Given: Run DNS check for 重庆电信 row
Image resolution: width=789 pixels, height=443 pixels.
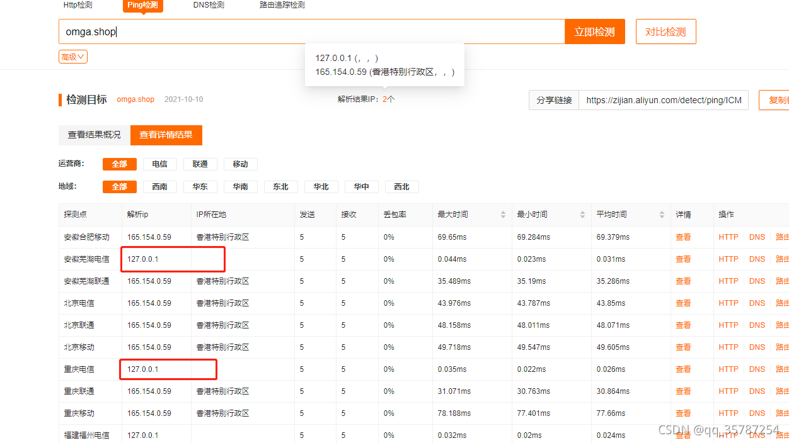Looking at the screenshot, I should 757,369.
